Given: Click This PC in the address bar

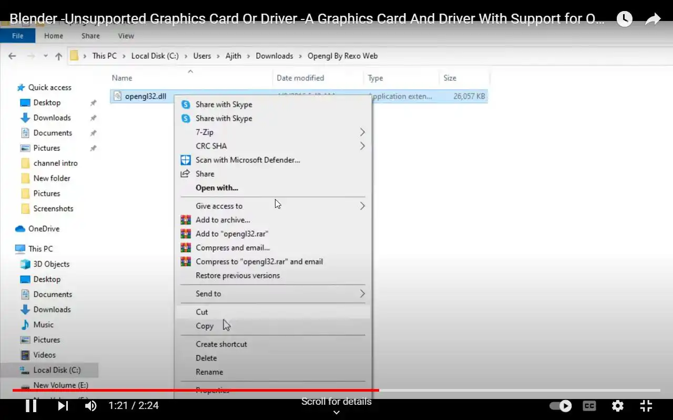Looking at the screenshot, I should point(104,56).
